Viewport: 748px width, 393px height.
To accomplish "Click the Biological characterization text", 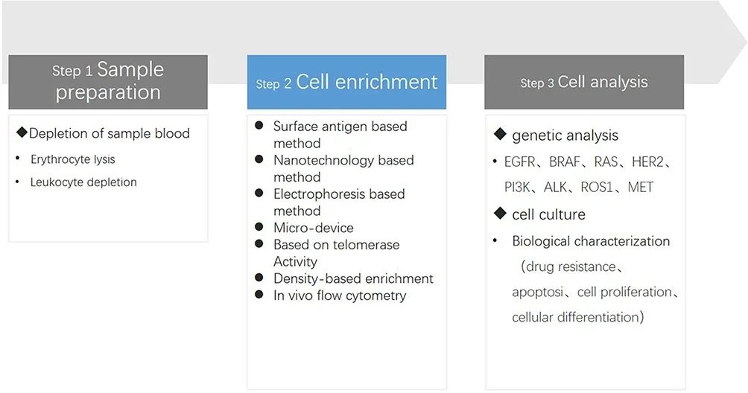I will click(x=591, y=241).
